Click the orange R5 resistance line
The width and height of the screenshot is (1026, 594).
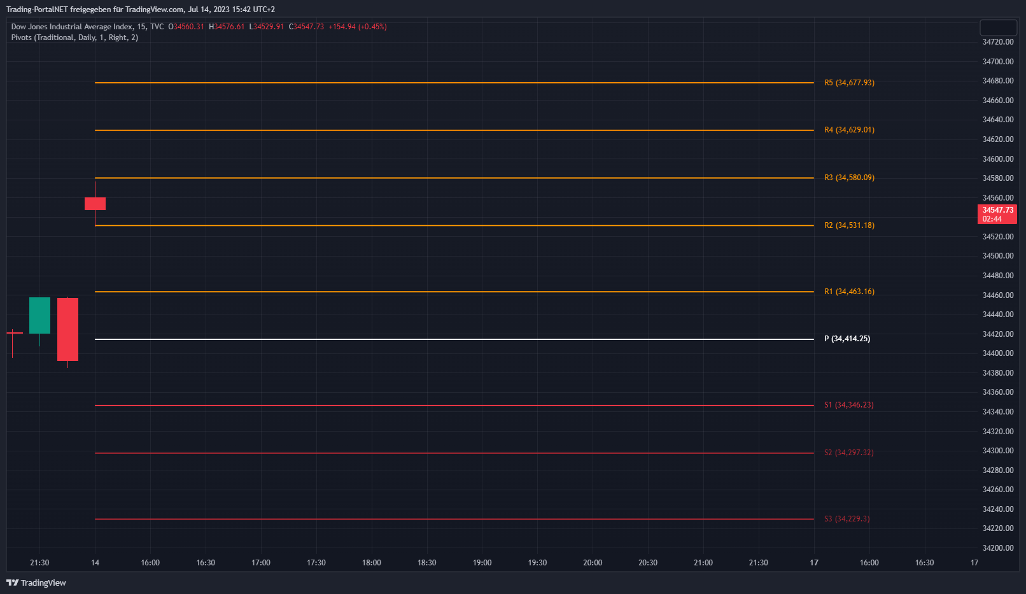[454, 83]
